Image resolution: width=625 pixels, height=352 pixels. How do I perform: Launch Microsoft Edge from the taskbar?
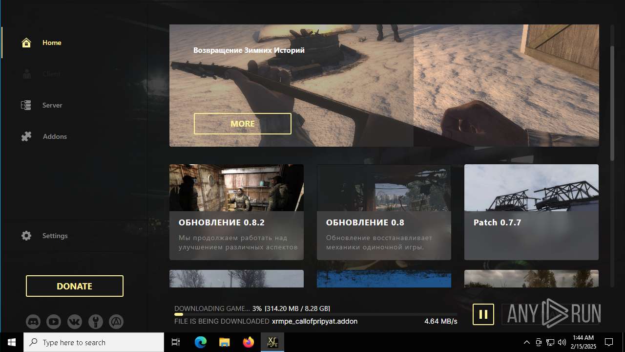click(201, 342)
